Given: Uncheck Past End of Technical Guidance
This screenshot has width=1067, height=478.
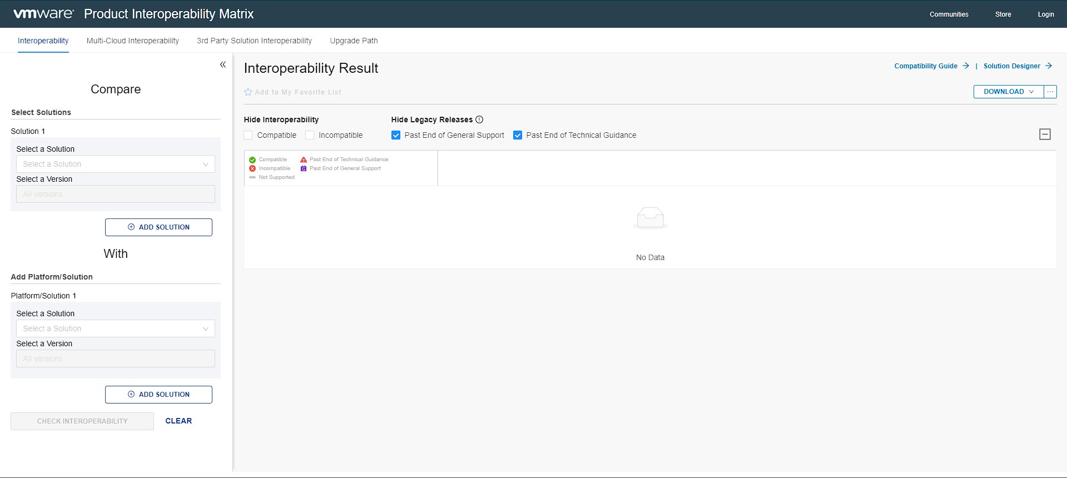Looking at the screenshot, I should (x=518, y=135).
